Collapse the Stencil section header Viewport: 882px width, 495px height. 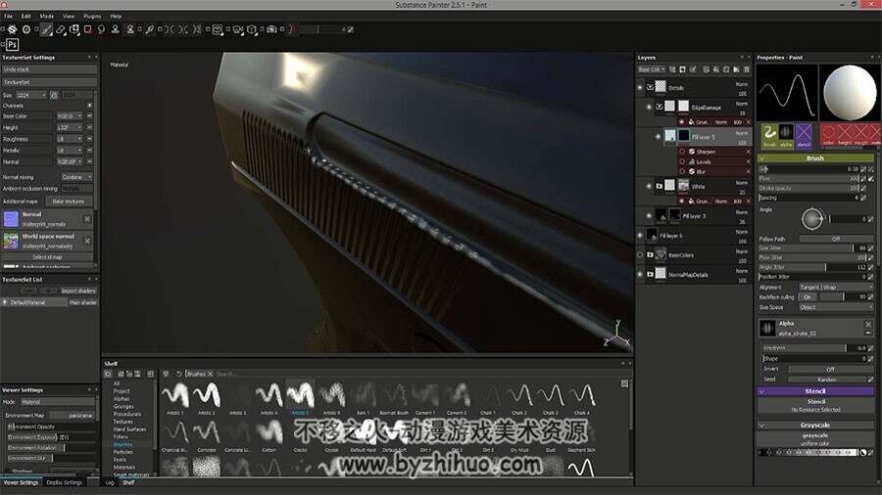(815, 391)
